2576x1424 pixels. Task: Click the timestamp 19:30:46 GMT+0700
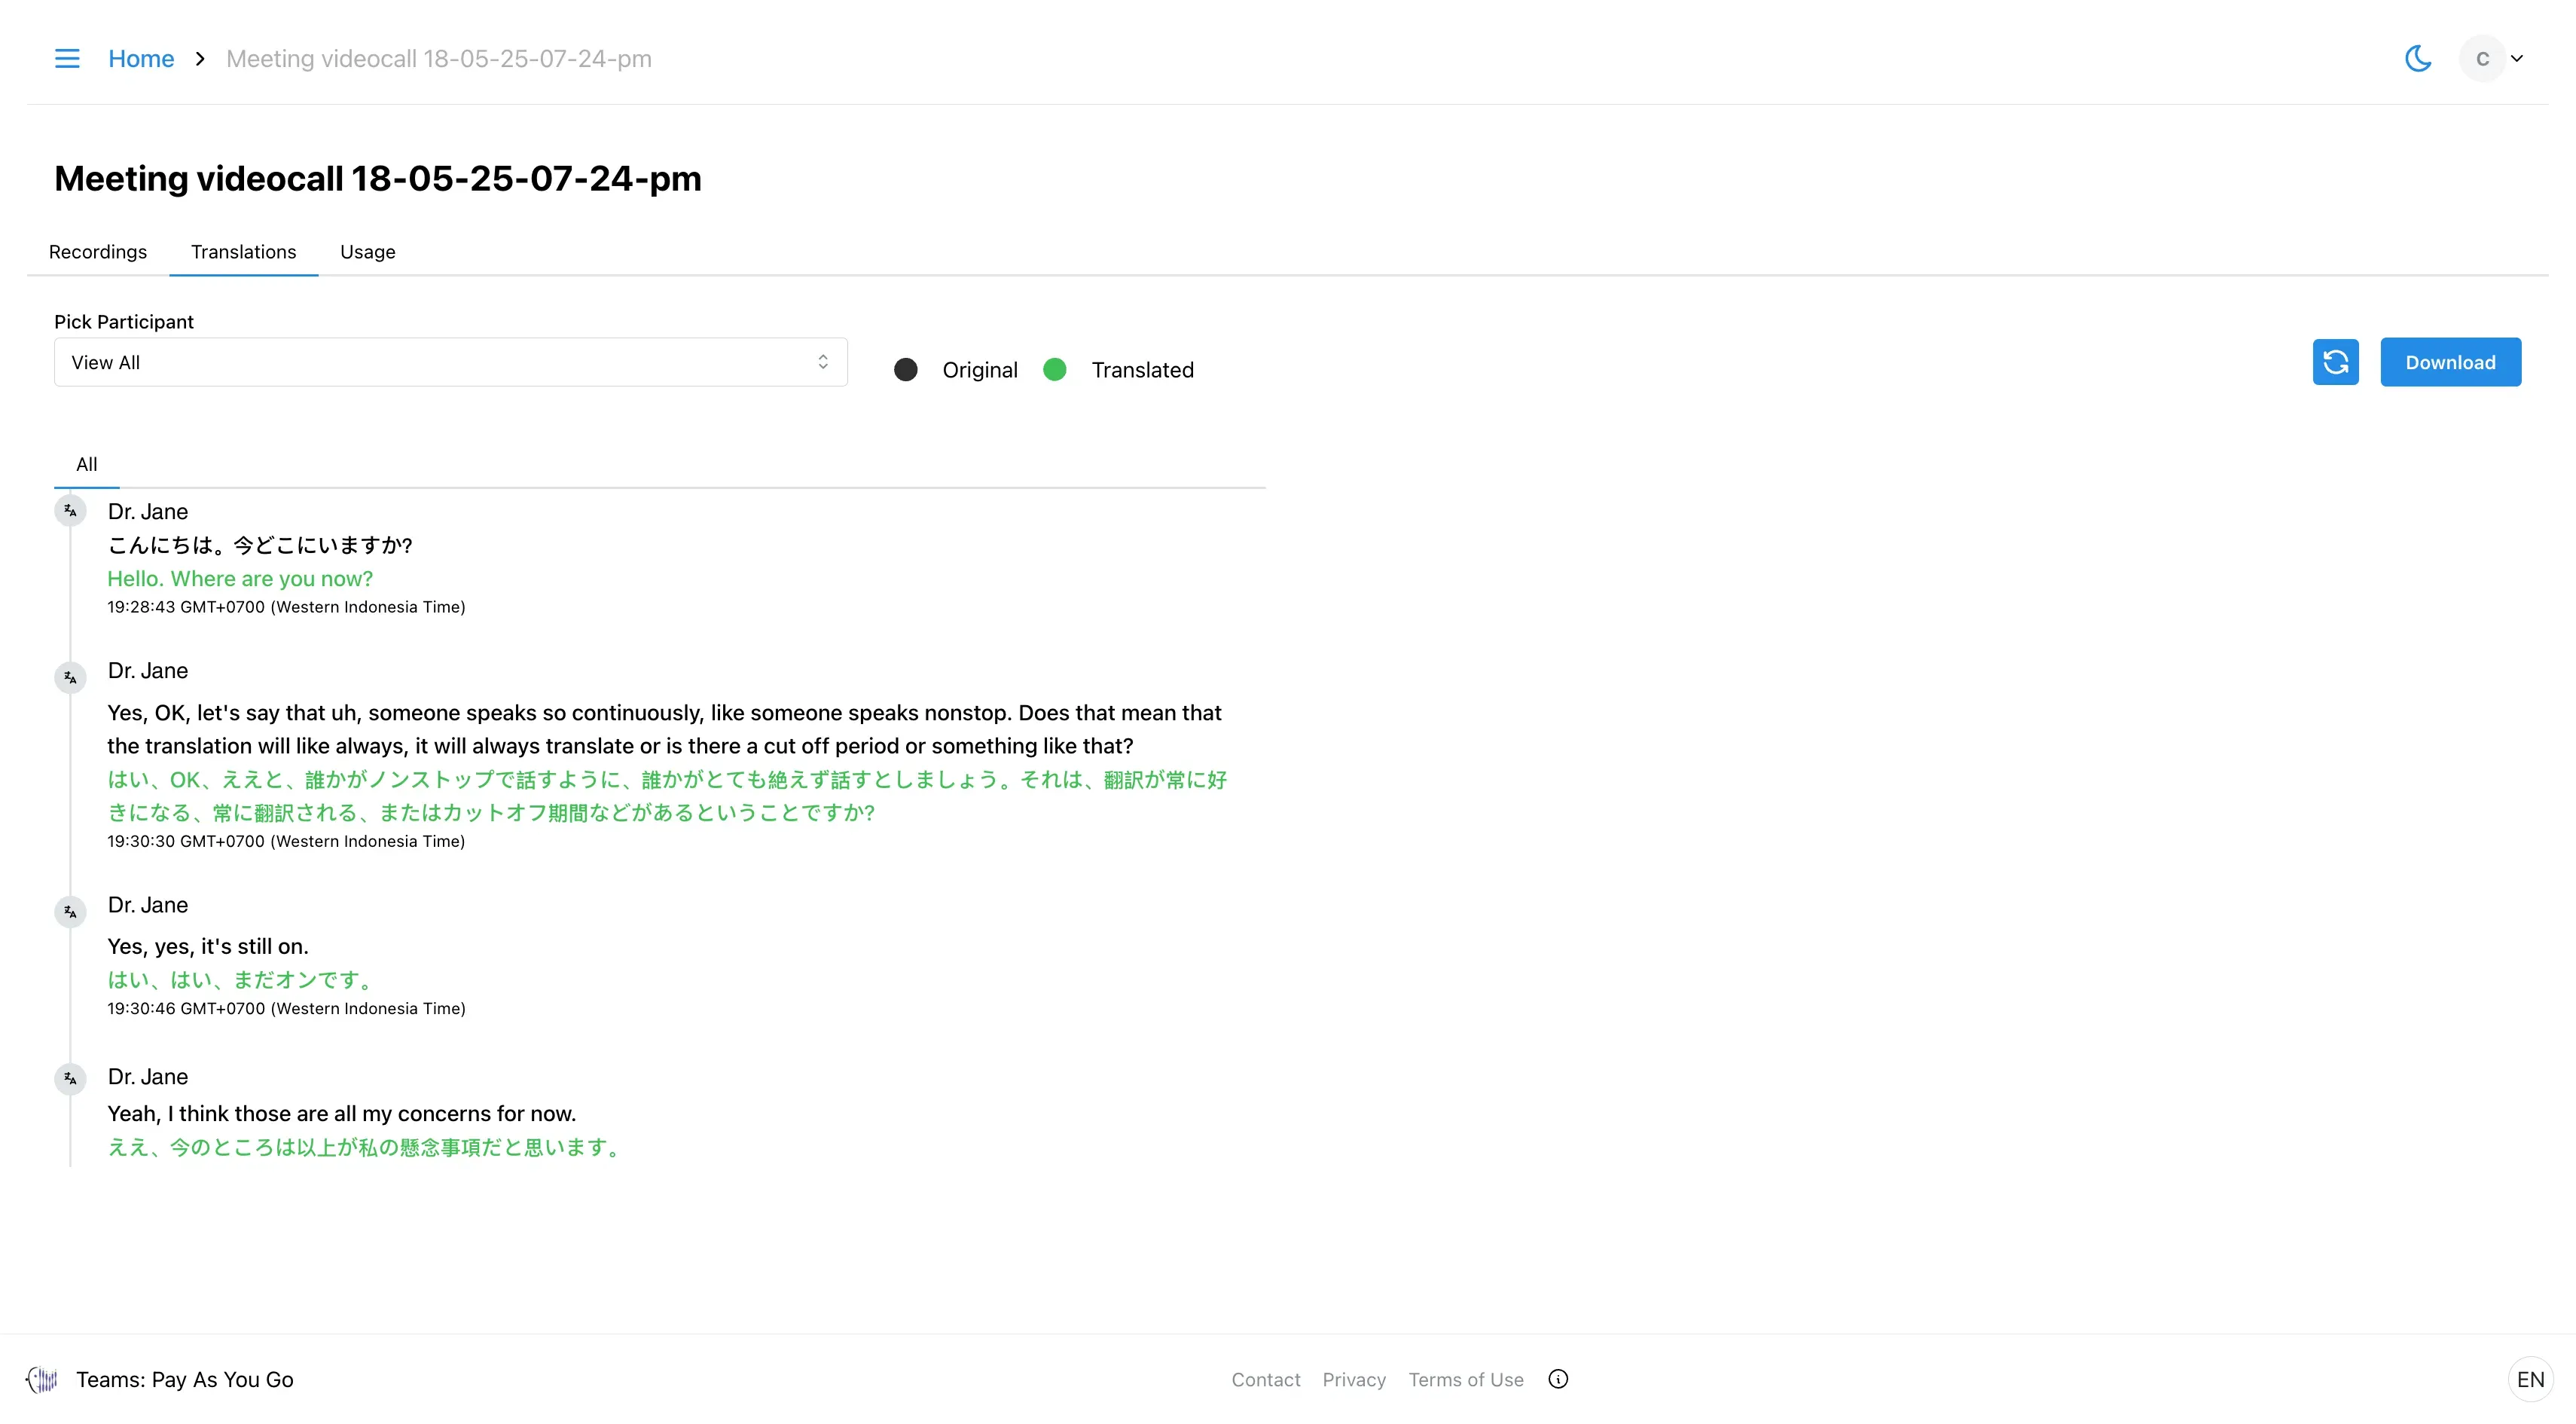click(286, 1009)
